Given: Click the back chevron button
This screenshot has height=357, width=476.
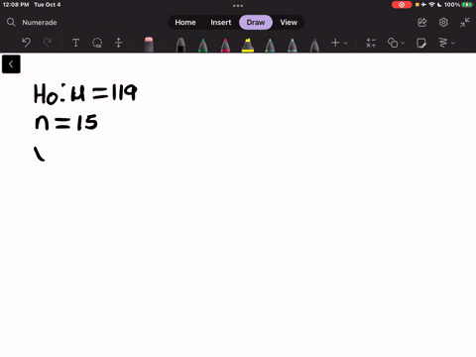Looking at the screenshot, I should (x=11, y=64).
